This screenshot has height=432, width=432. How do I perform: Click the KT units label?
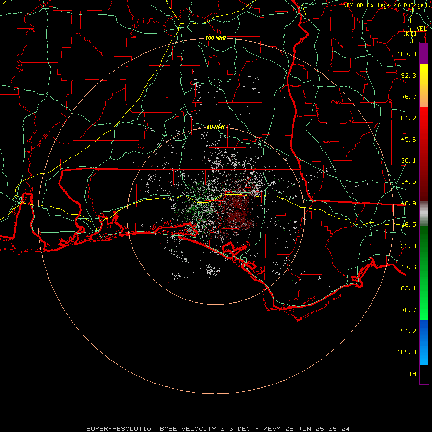410,33
